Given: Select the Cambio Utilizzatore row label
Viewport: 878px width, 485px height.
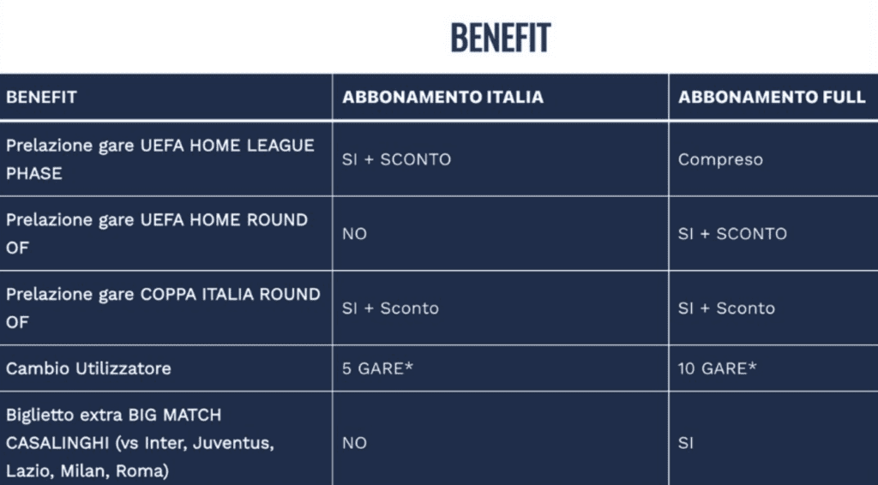Looking at the screenshot, I should pos(88,368).
